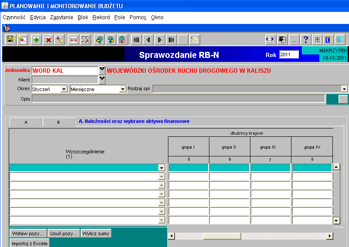Image resolution: width=349 pixels, height=247 pixels.
Task: Click the Usuń pozy... button
Action: 64,233
